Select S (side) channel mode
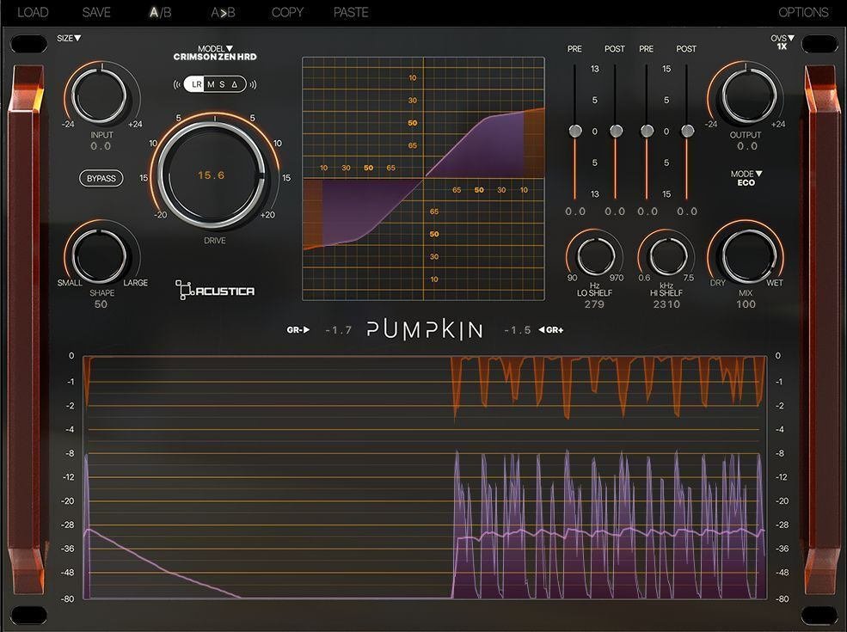This screenshot has width=847, height=632. (222, 84)
